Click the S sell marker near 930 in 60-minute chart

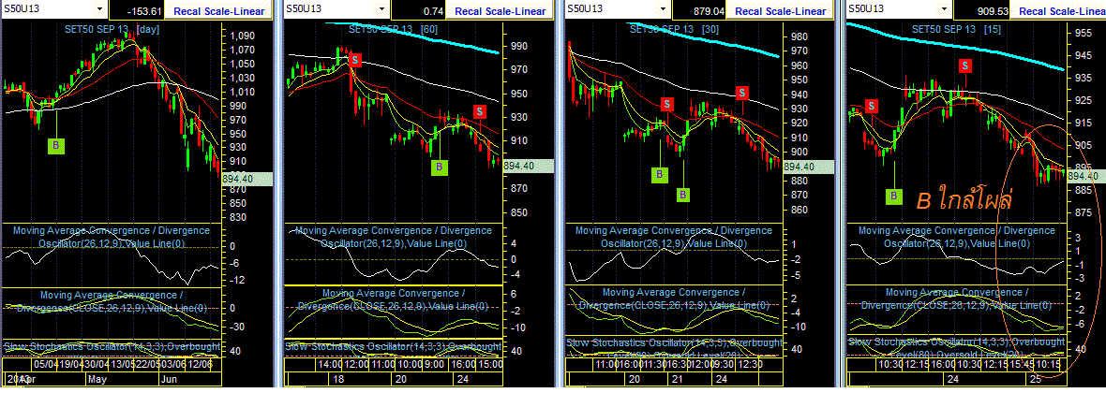coord(480,110)
